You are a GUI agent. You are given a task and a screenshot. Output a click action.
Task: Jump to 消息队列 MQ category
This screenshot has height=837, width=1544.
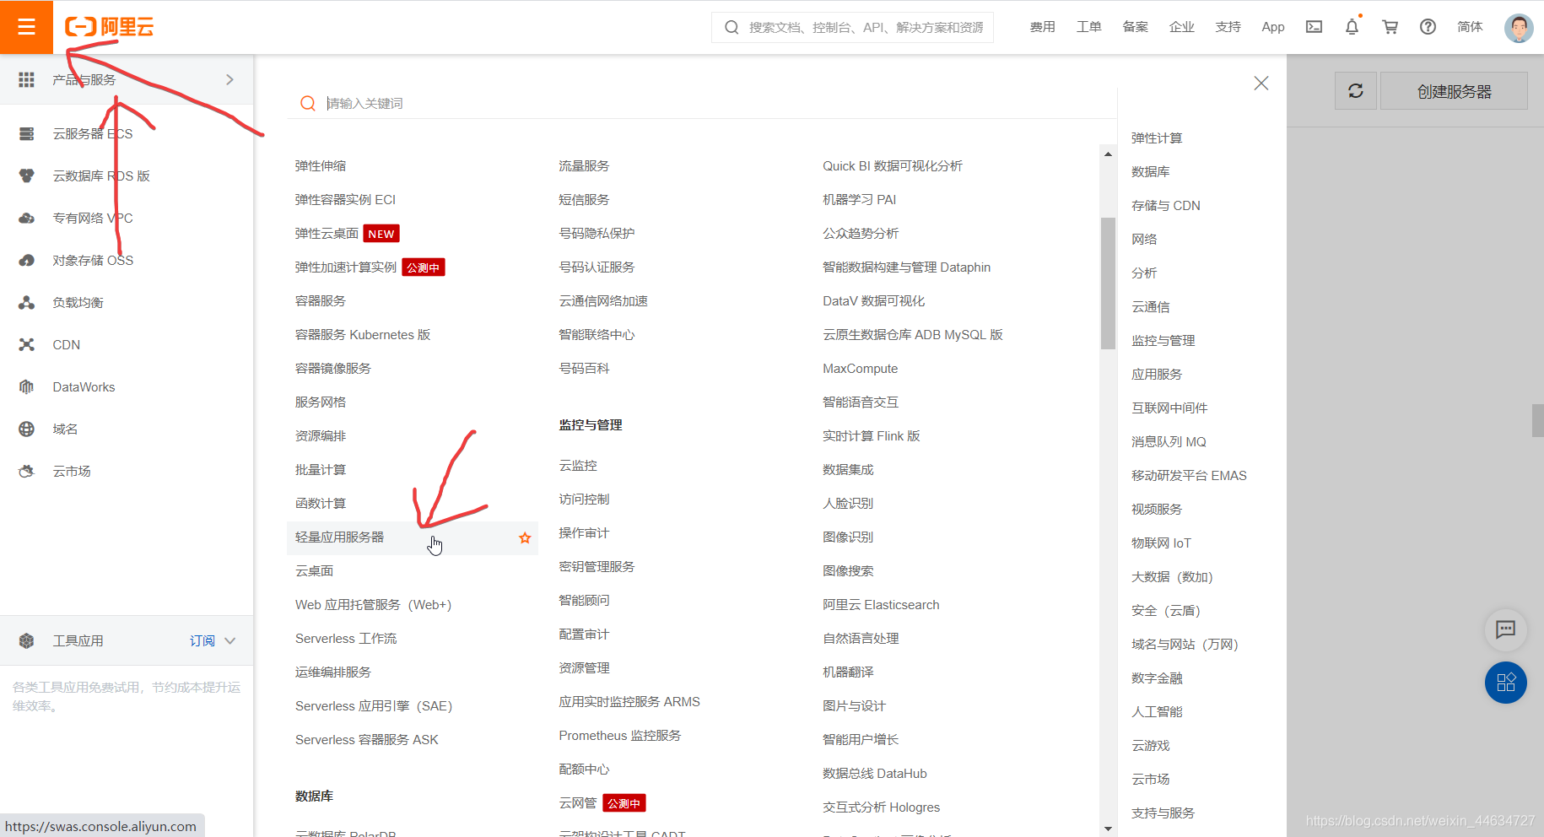1169,442
